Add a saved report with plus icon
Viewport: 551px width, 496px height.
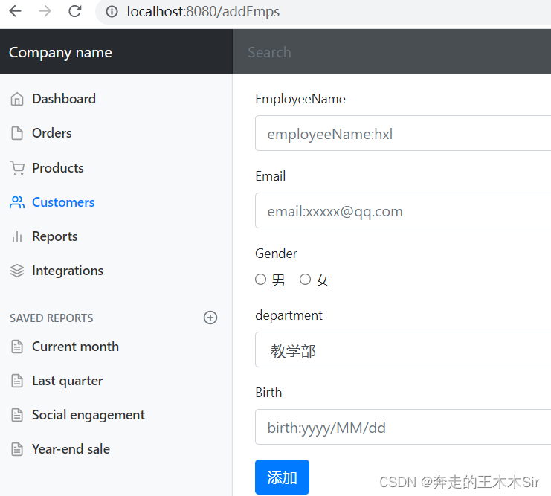point(210,318)
